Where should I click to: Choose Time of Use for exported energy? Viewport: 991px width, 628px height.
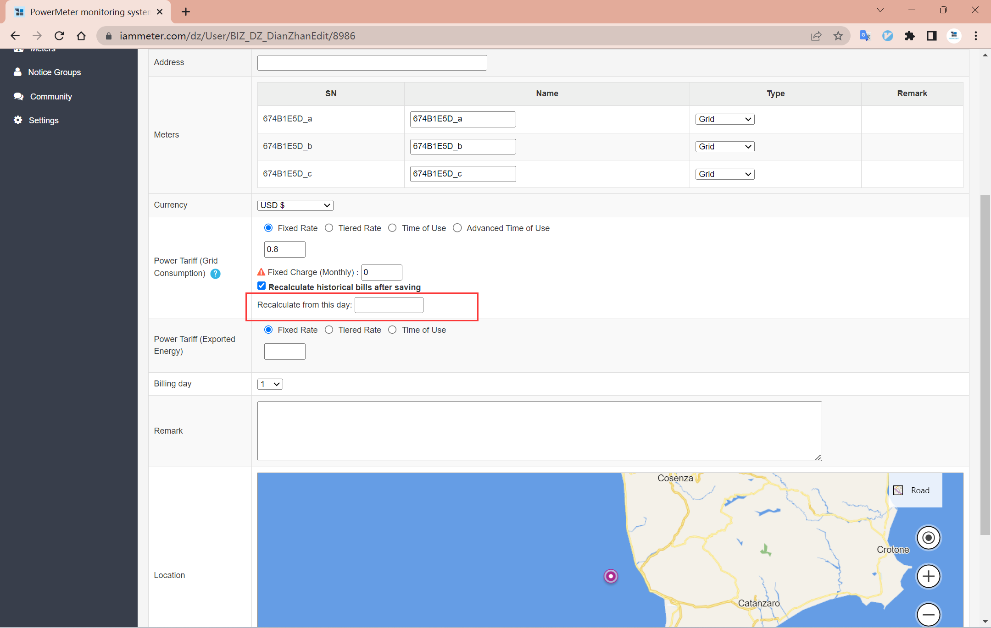(x=392, y=330)
